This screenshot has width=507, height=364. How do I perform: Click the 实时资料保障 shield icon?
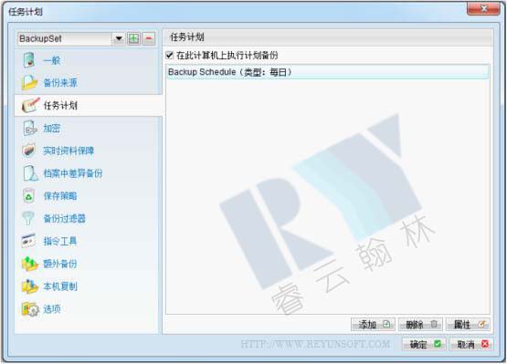[x=29, y=151]
